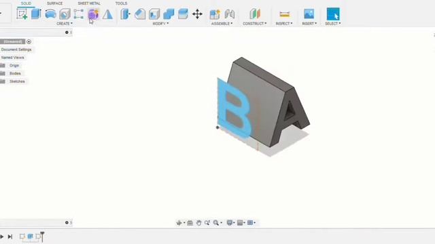
Task: Click the Bodies folder icon
Action: (3, 73)
